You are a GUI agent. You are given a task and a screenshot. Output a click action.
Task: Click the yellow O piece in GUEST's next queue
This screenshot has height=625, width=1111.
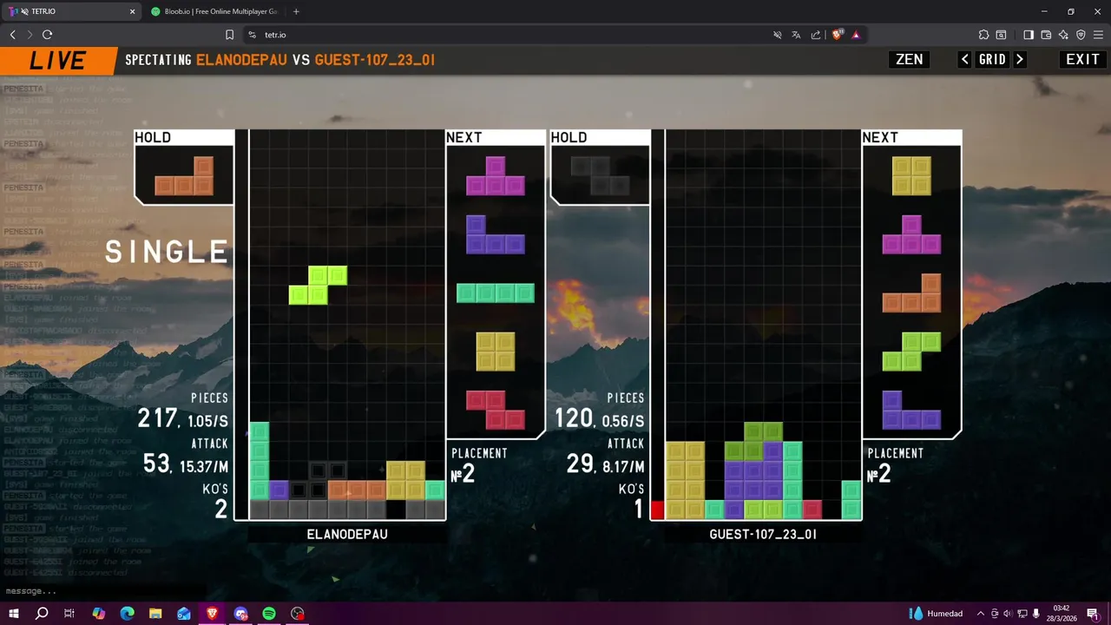pos(911,175)
